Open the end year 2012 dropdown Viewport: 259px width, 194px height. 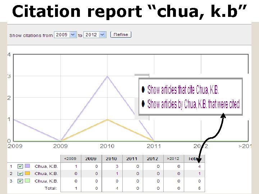pos(95,35)
